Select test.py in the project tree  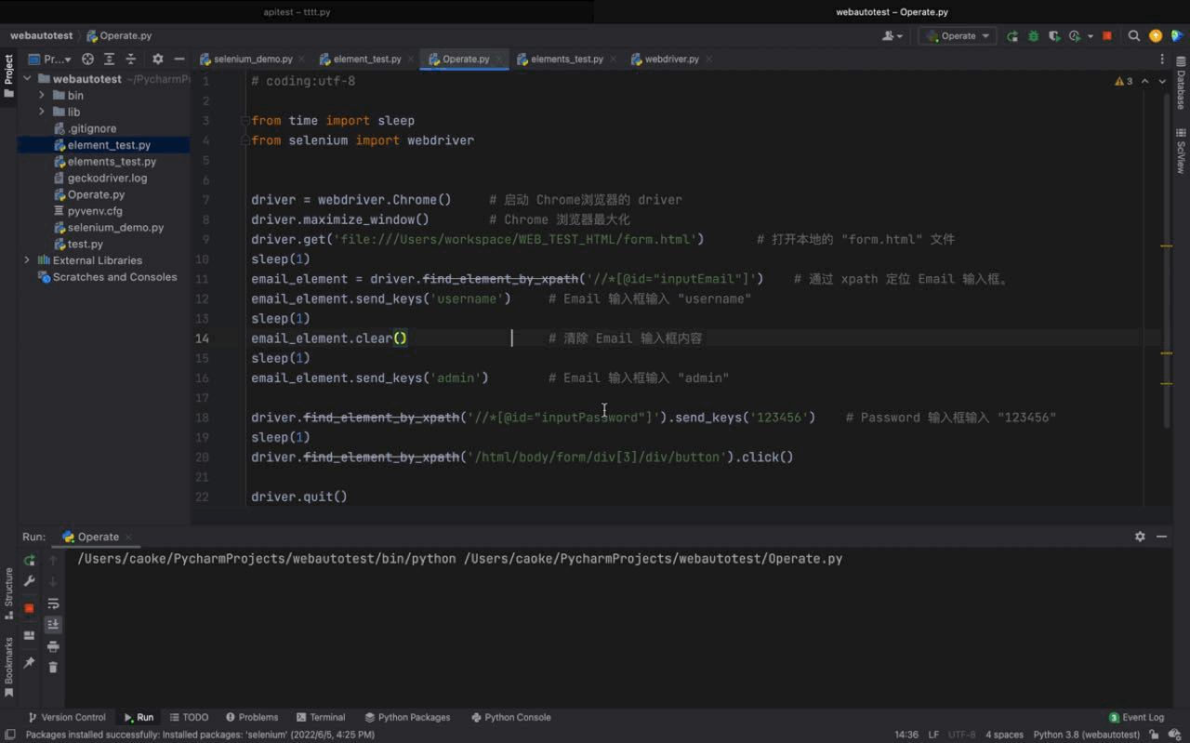tap(86, 244)
